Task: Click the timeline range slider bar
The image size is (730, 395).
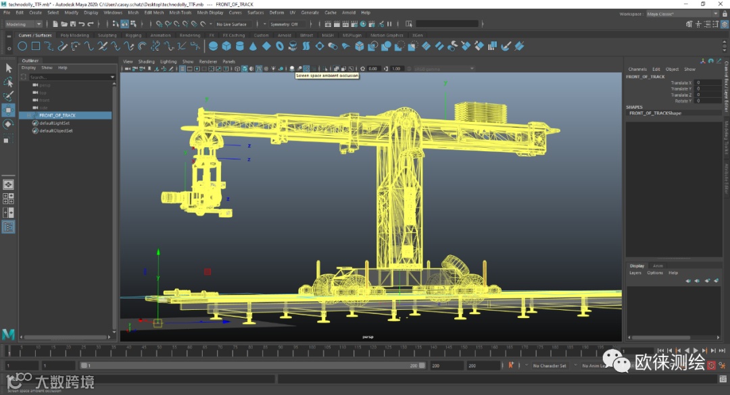Action: [x=250, y=365]
